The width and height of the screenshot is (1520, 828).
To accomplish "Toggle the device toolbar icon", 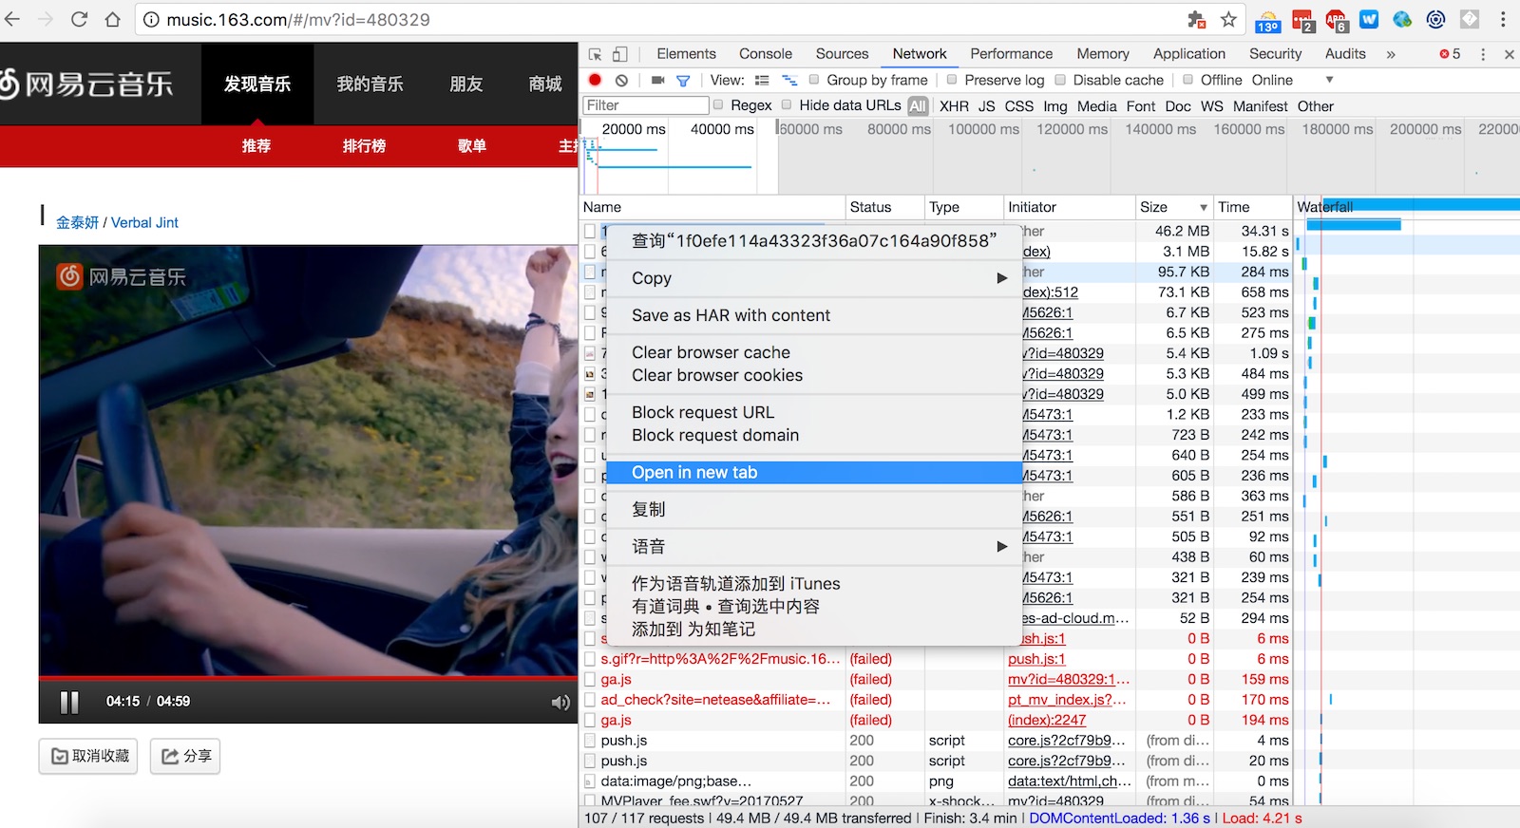I will click(x=619, y=54).
